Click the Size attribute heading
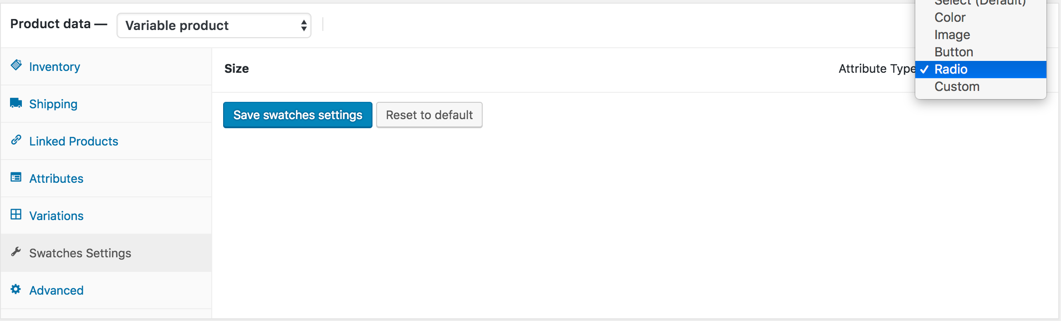The height and width of the screenshot is (321, 1061). (x=236, y=68)
